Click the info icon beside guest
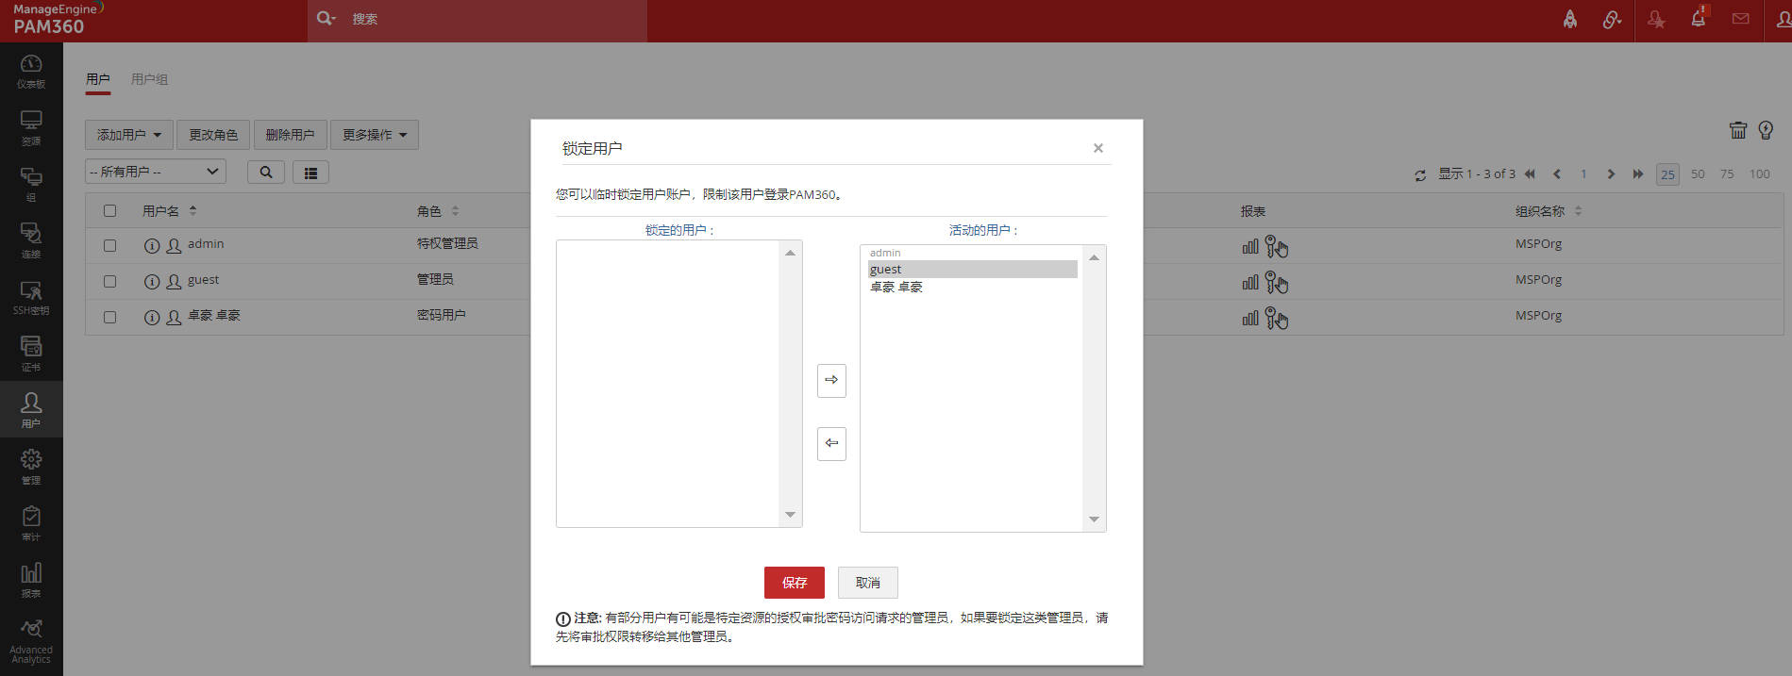 tap(151, 282)
